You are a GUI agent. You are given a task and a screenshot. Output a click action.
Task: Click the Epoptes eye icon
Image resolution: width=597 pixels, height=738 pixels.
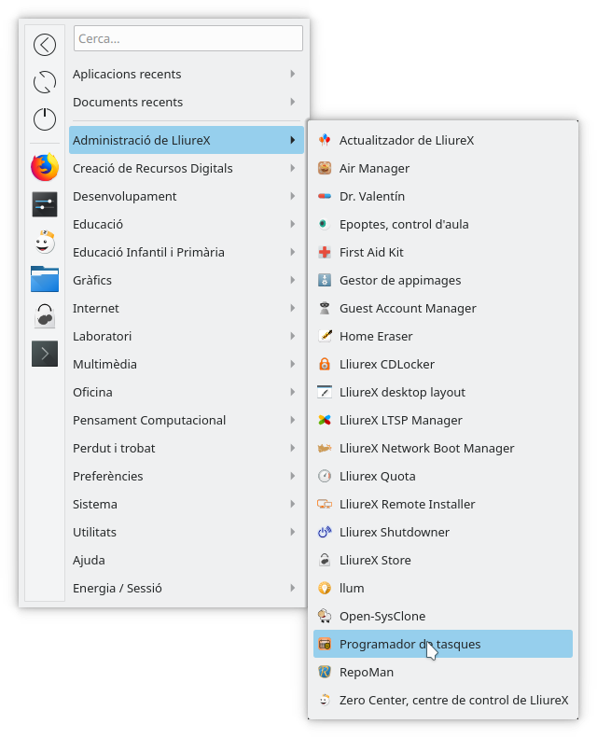pyautogui.click(x=325, y=224)
